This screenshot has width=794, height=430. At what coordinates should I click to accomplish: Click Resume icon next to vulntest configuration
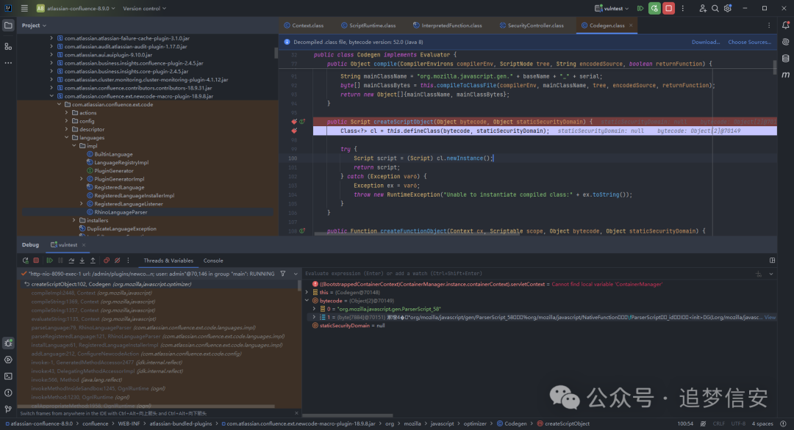tap(640, 8)
